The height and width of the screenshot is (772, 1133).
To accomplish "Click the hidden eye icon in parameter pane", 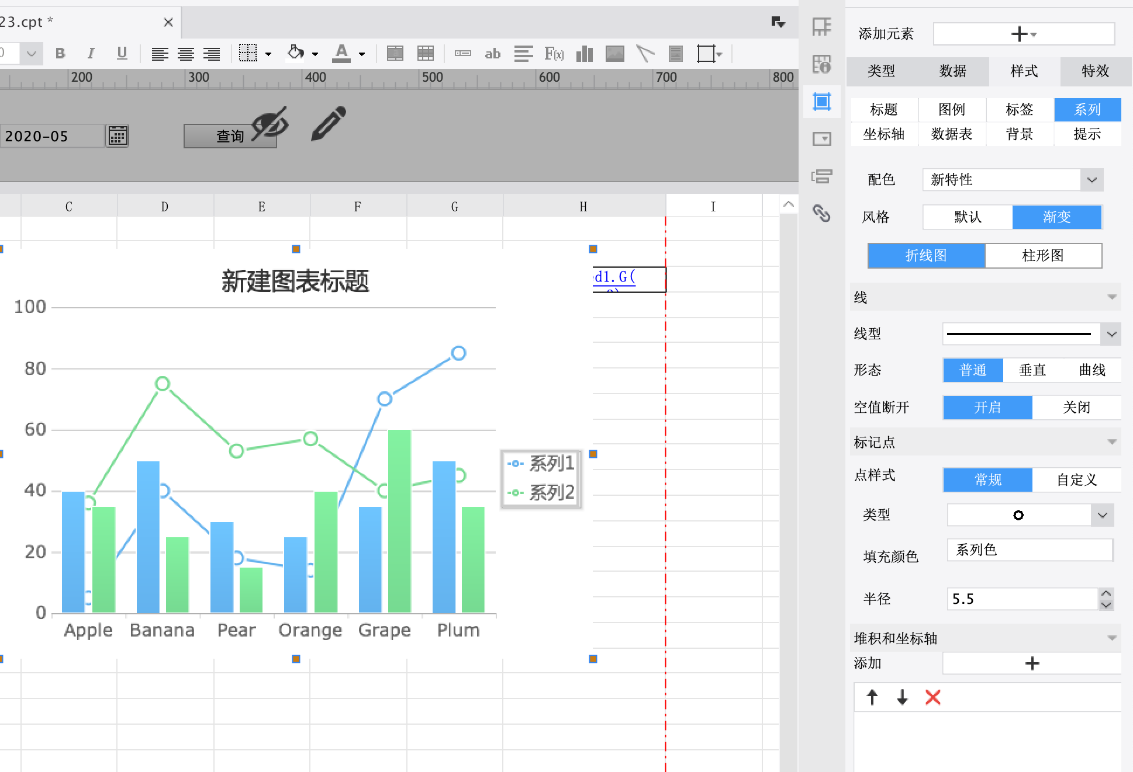I will click(270, 124).
